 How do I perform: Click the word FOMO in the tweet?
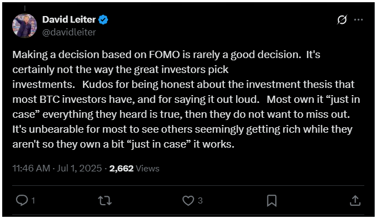point(164,55)
